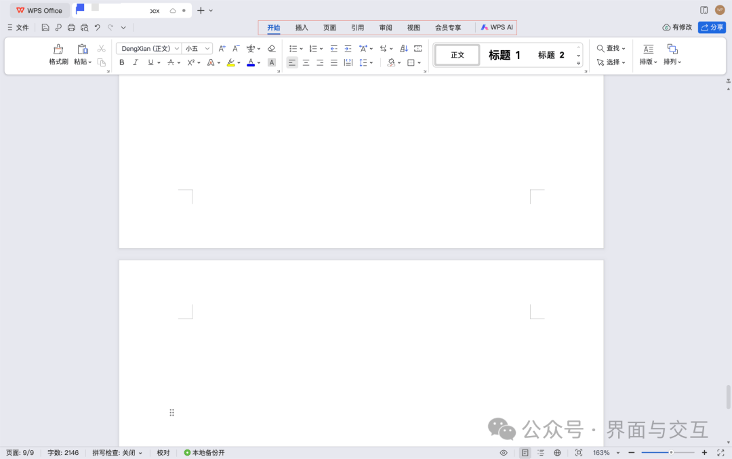732x459 pixels.
Task: Open the 查找 find function
Action: coord(611,48)
